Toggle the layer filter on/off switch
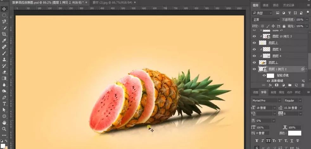 [308, 12]
